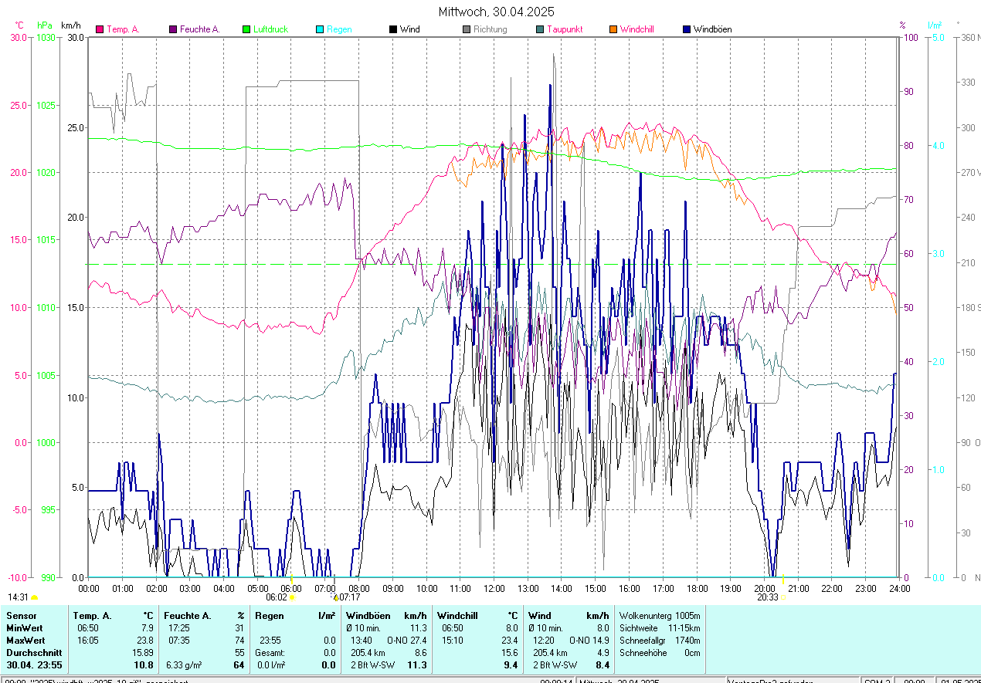Click the 12:00 label on the time axis
Screen dimensions: 981x683
[494, 589]
